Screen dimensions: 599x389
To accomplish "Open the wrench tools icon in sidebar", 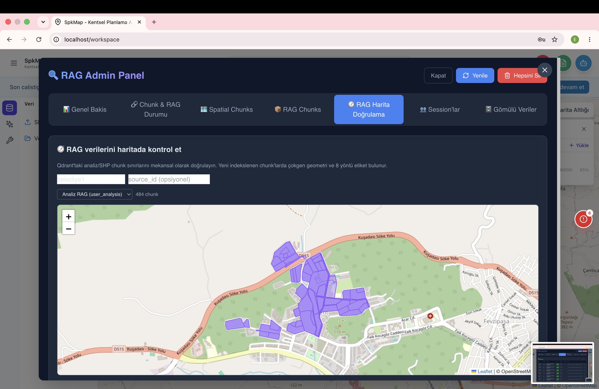I will [10, 140].
